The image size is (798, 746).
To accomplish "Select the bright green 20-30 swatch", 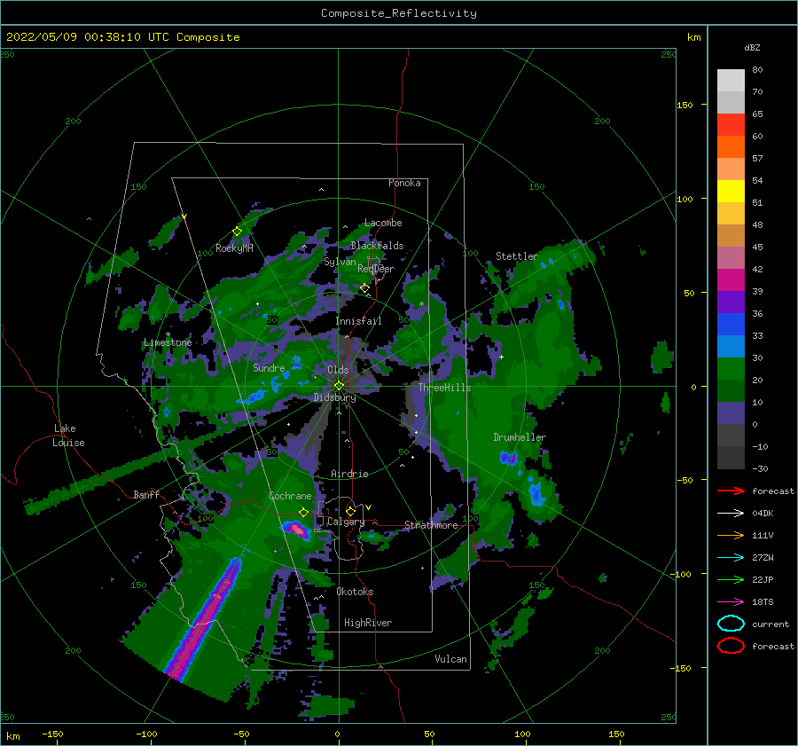I will tap(731, 368).
